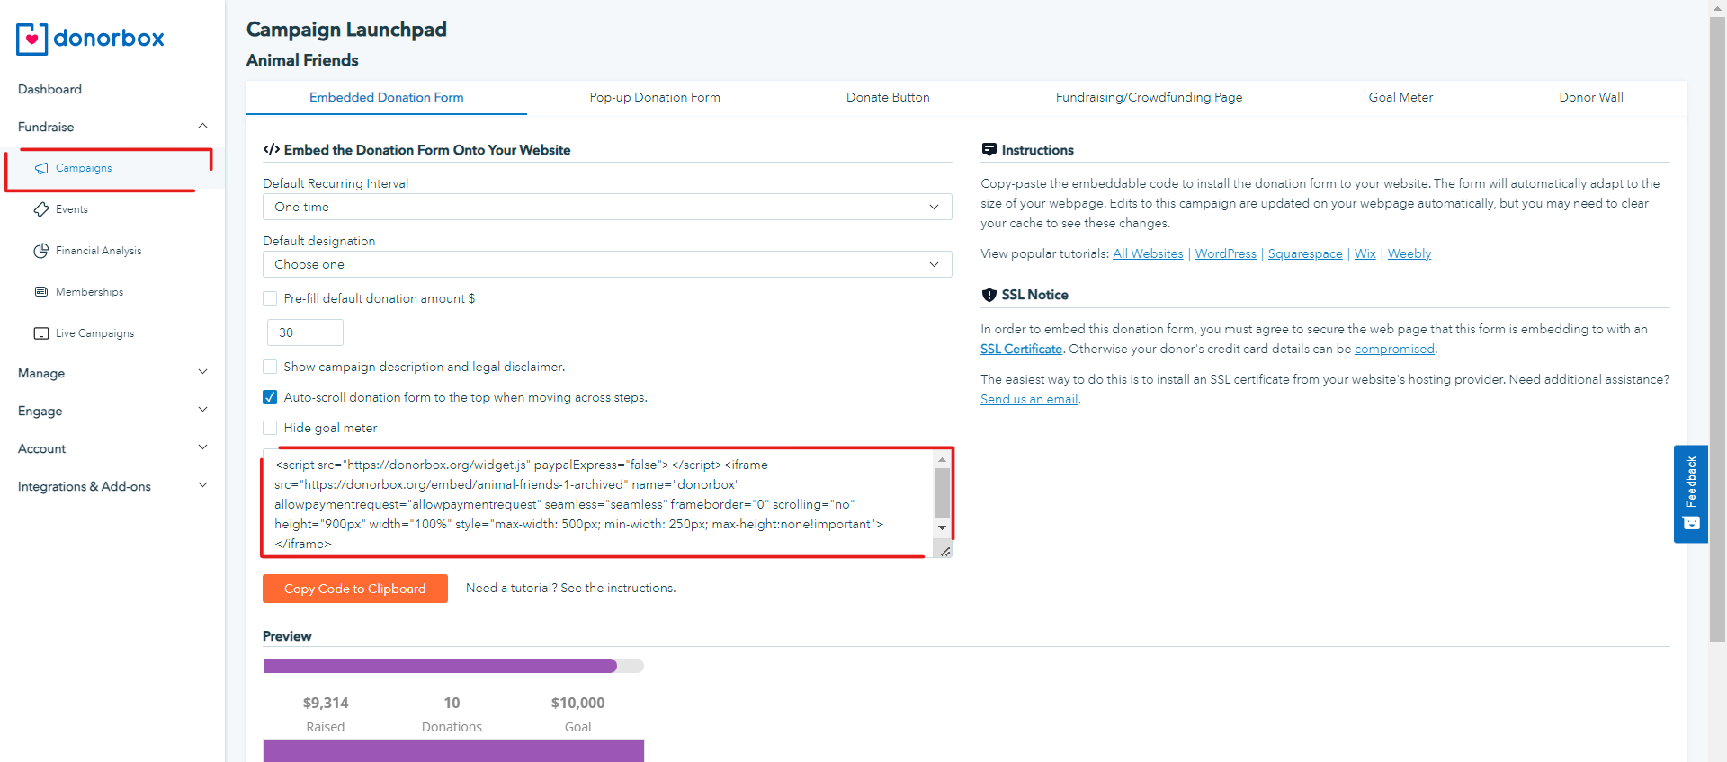This screenshot has height=762, width=1727.
Task: Uncheck Auto-scroll donation form checkbox
Action: (x=270, y=397)
